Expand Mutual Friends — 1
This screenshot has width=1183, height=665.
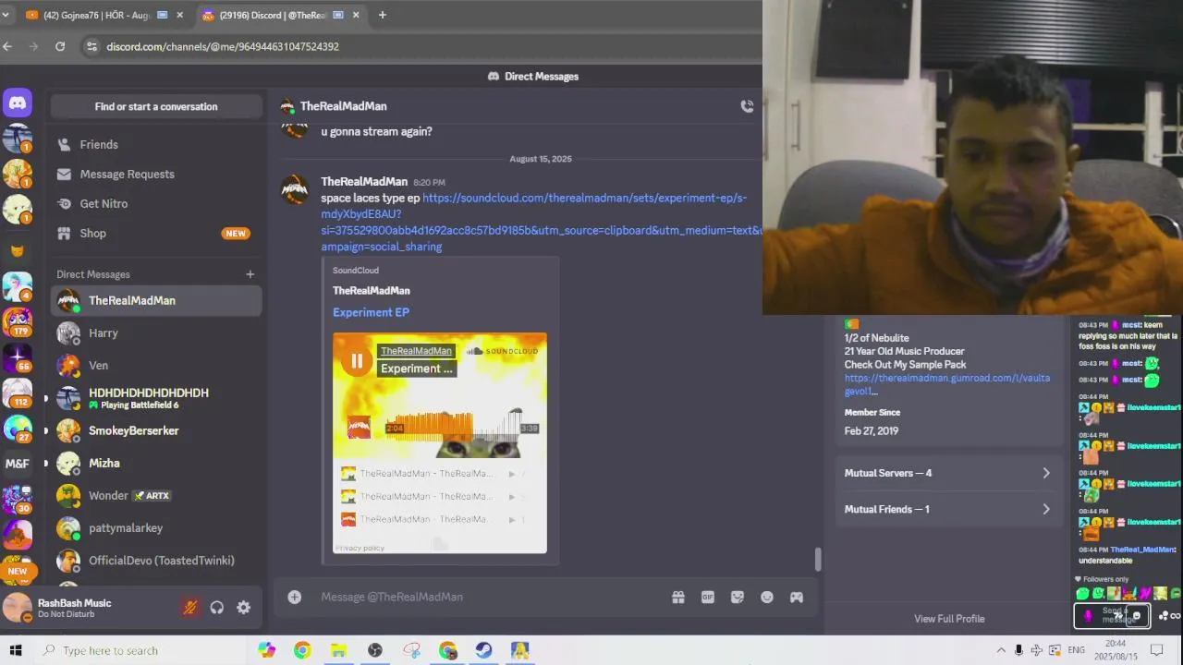(x=947, y=509)
